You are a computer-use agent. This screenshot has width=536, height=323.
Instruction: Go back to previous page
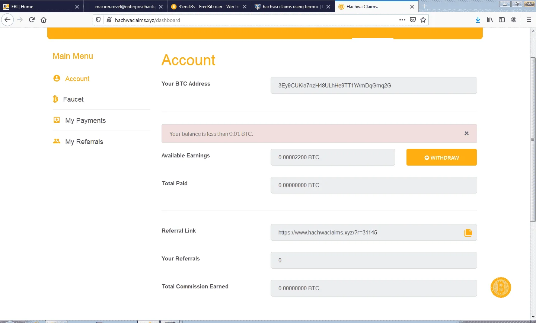[7, 20]
